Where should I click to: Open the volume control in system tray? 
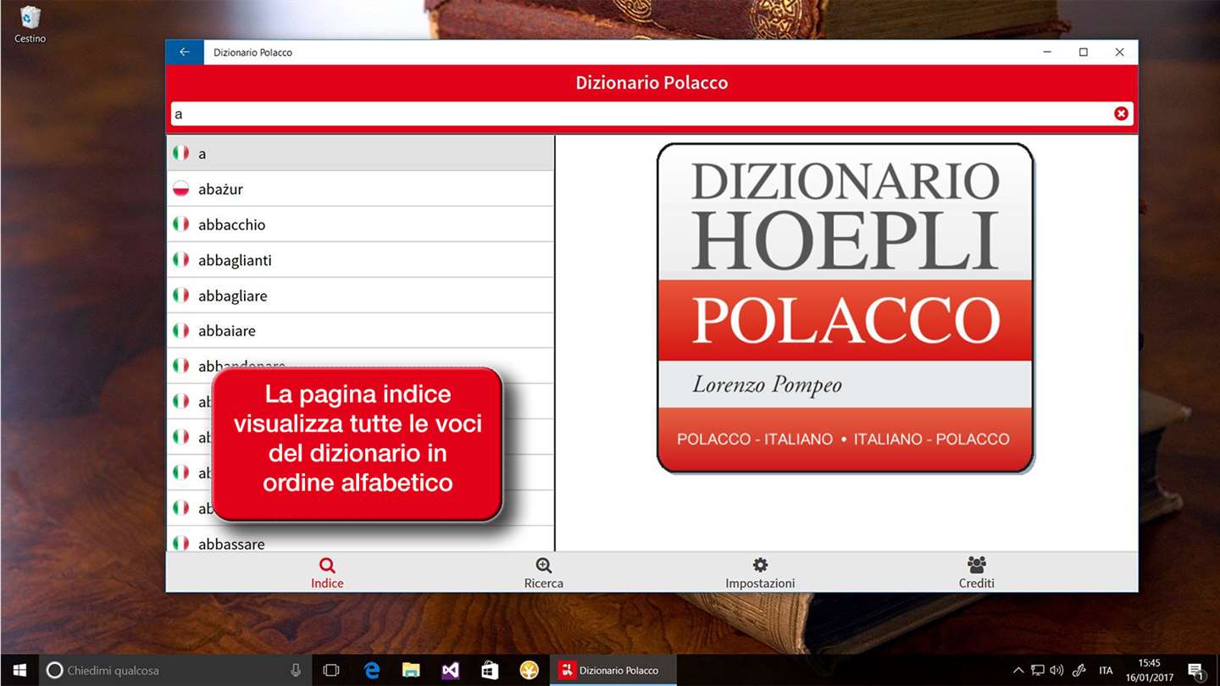coord(1056,670)
